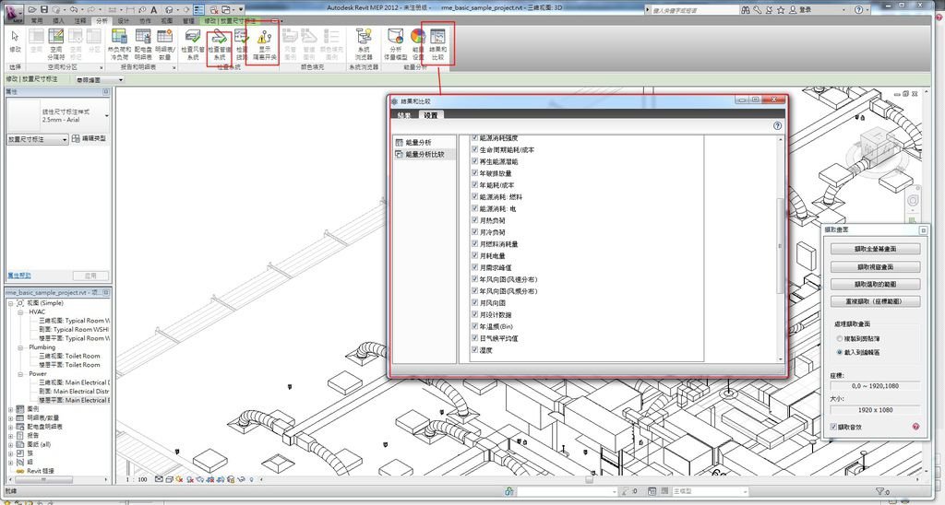
Task: Run the 检查管道系统 tool
Action: 220,46
